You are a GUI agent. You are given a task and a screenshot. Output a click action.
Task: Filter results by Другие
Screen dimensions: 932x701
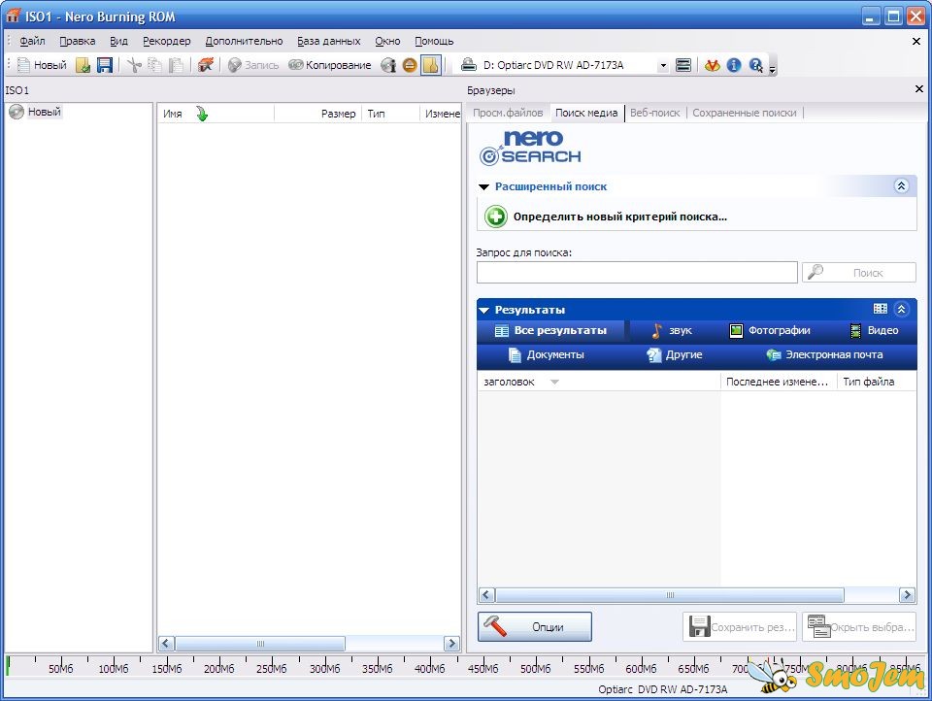point(675,355)
